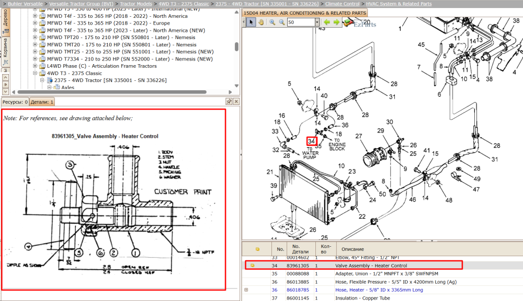
Task: Click tree scrollbar down arrow
Action: click(236, 86)
